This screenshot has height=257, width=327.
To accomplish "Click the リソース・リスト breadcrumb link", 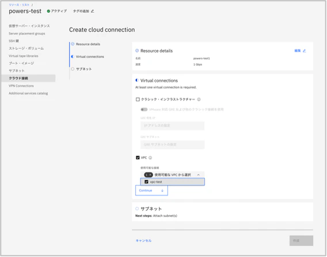I will pyautogui.click(x=19, y=5).
